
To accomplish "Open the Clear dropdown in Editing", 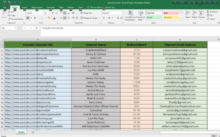I will tap(211, 19).
